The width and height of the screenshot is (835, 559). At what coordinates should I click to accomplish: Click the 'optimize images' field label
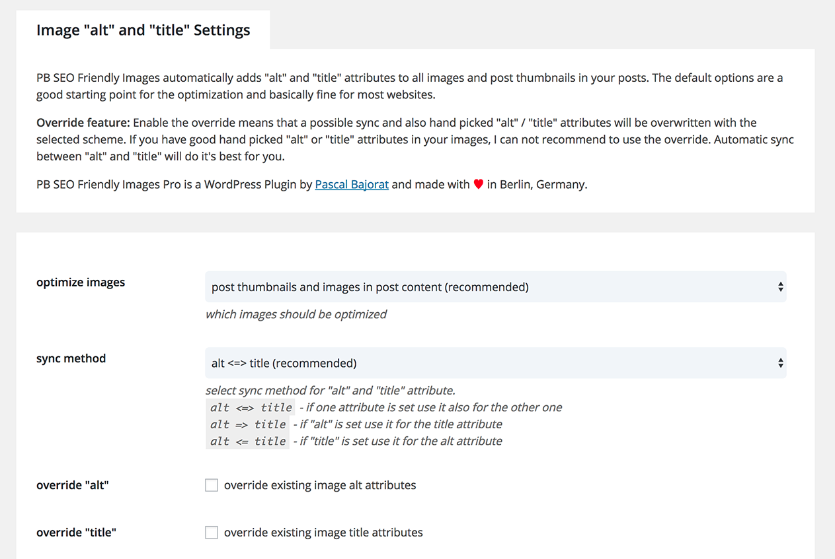(x=81, y=282)
